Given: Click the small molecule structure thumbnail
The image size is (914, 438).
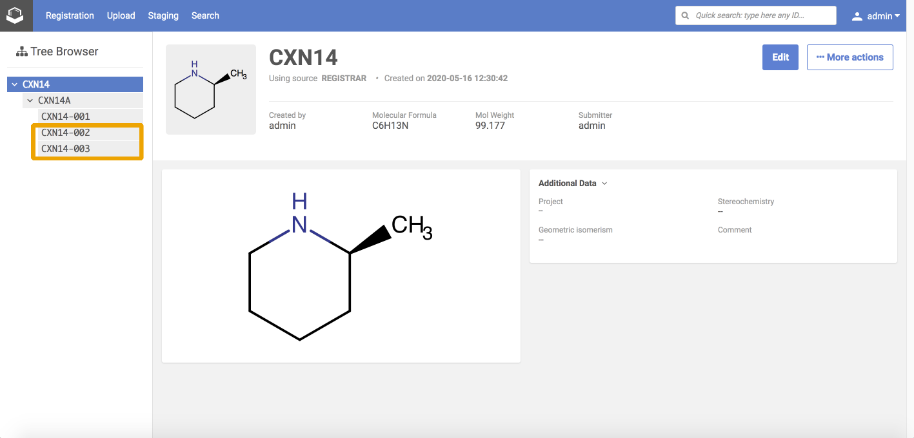Looking at the screenshot, I should point(211,90).
